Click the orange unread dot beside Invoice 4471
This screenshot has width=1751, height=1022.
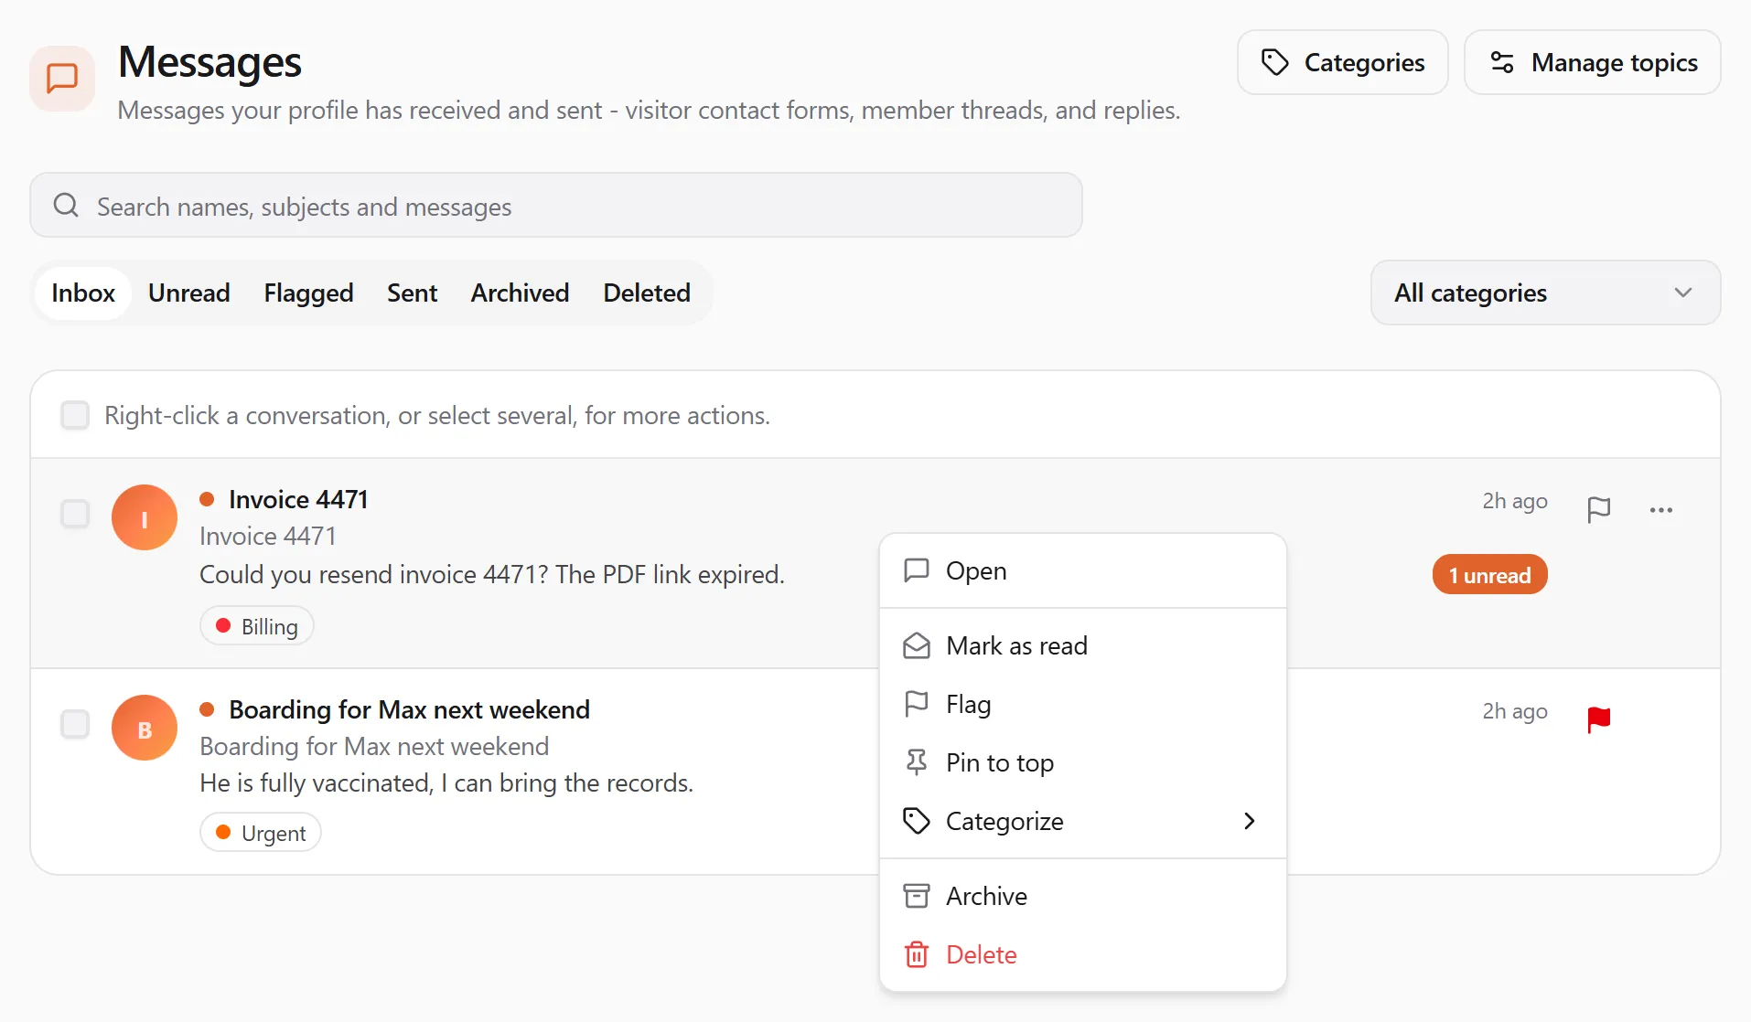pos(207,499)
